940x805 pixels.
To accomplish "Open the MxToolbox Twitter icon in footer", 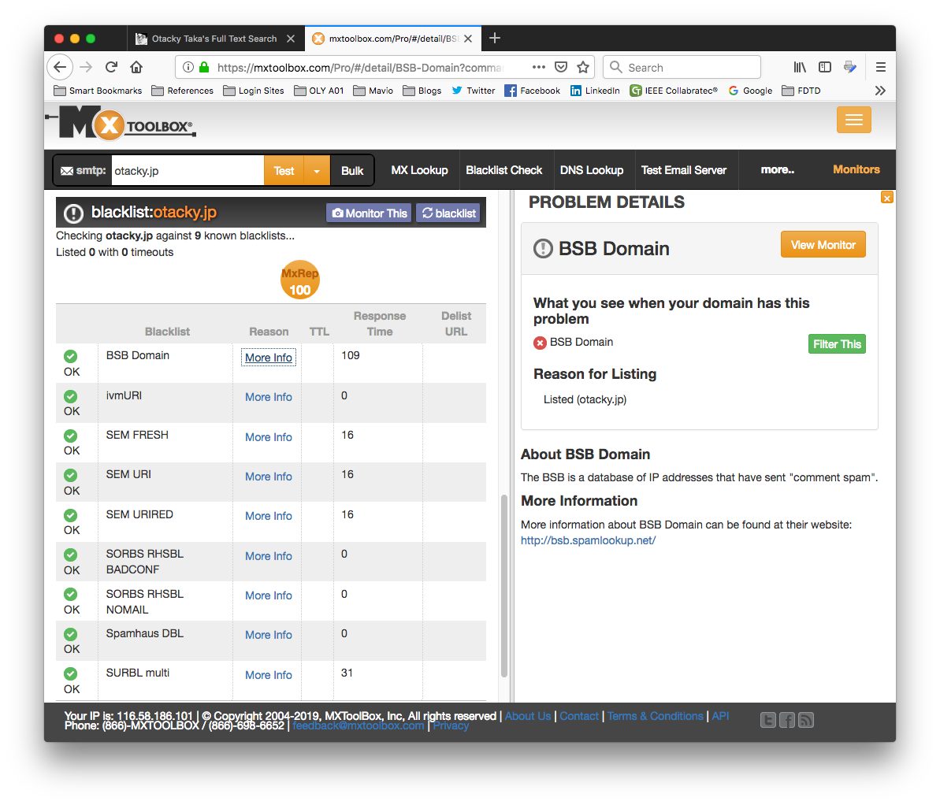I will point(768,720).
